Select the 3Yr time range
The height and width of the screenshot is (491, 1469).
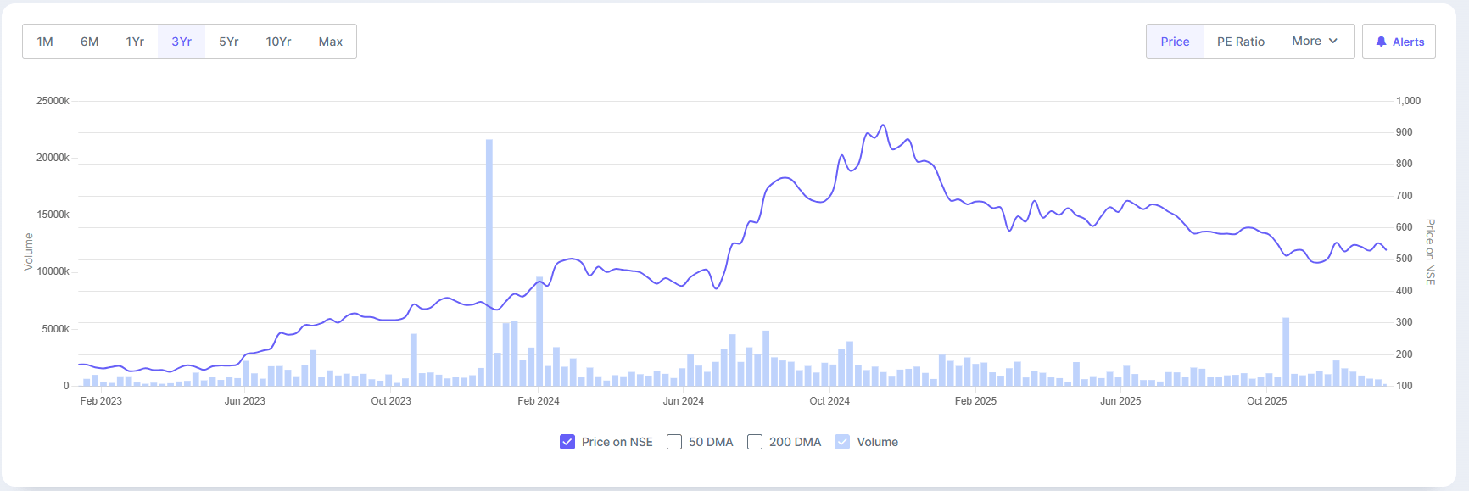[182, 42]
